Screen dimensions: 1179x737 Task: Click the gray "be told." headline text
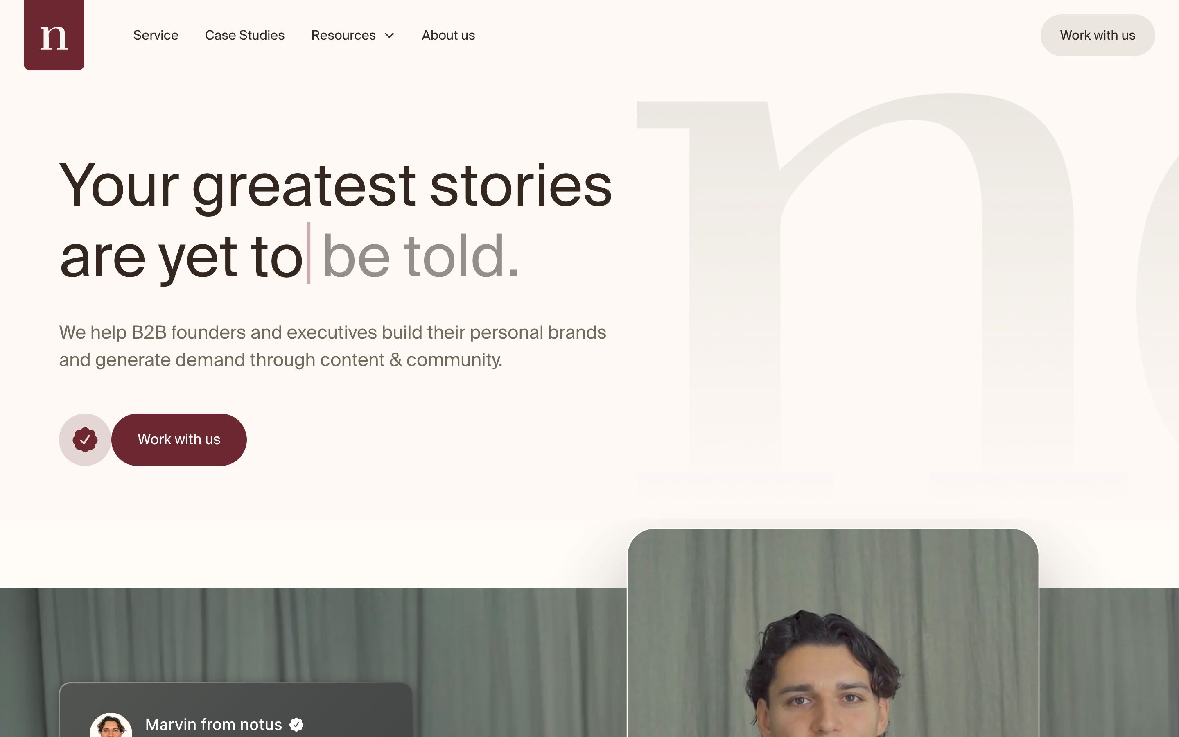tap(420, 256)
